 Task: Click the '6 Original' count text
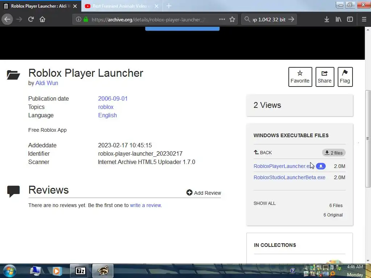[333, 215]
